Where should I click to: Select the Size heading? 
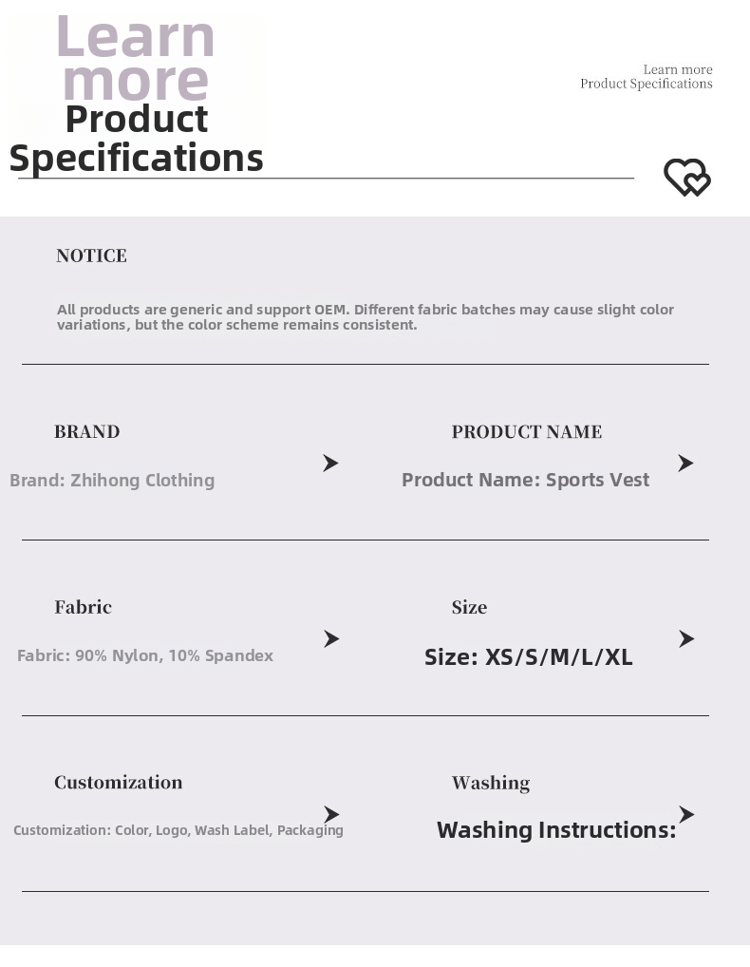(x=470, y=607)
